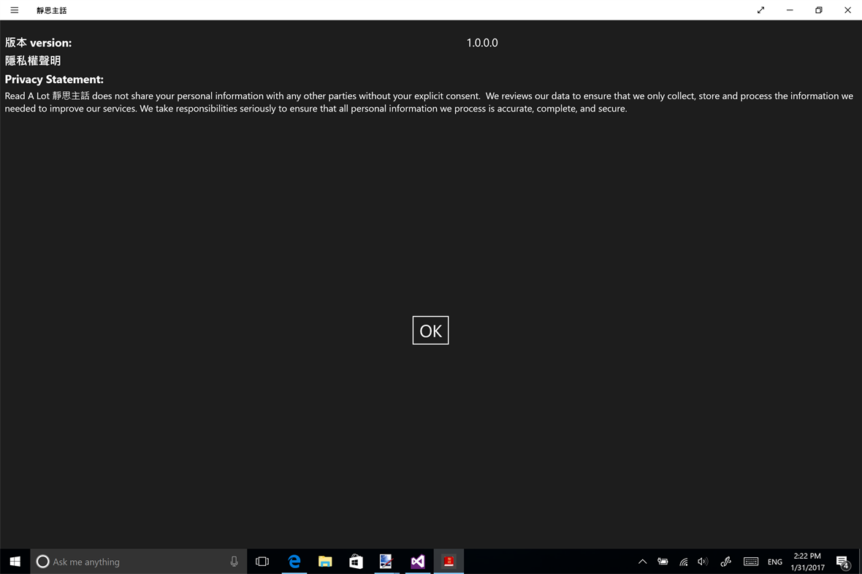Open the volume slider
Image resolution: width=862 pixels, height=574 pixels.
point(702,562)
